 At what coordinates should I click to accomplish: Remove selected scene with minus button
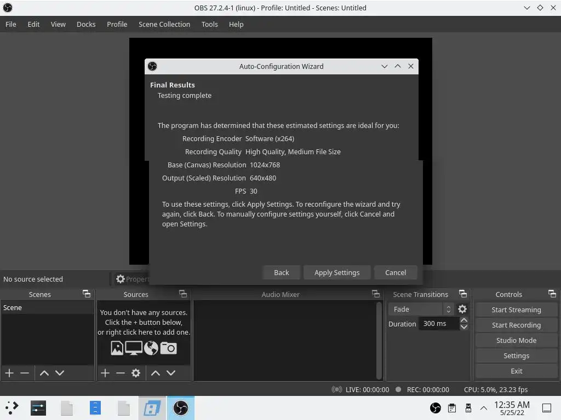point(25,373)
